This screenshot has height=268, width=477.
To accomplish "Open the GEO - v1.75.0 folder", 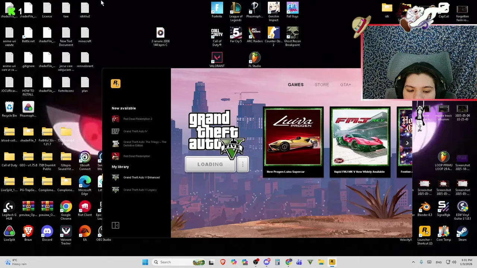I will tap(28, 159).
